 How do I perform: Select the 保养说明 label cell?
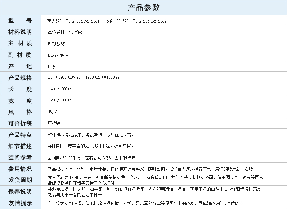click(20, 192)
